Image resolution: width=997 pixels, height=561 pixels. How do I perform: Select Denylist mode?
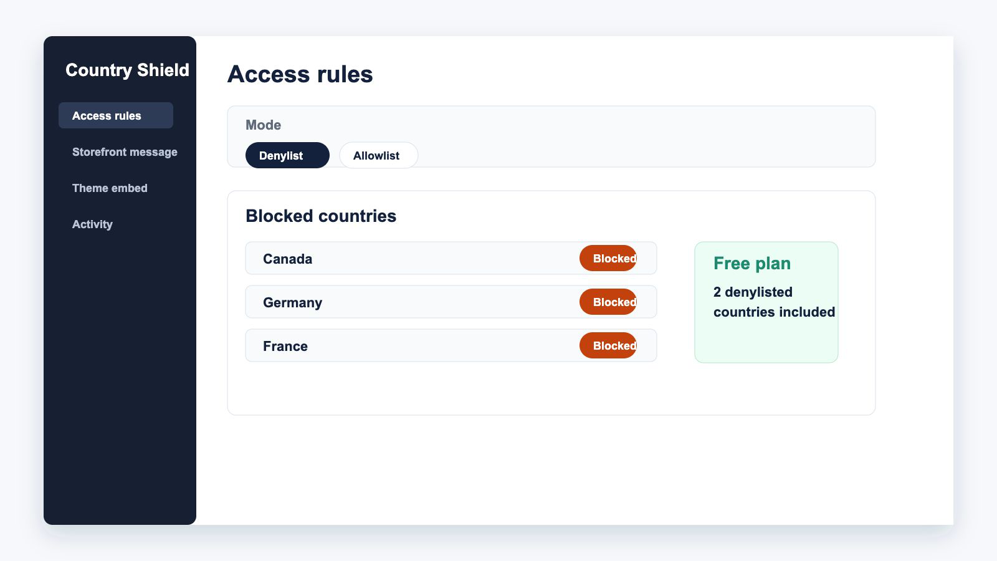(x=287, y=155)
